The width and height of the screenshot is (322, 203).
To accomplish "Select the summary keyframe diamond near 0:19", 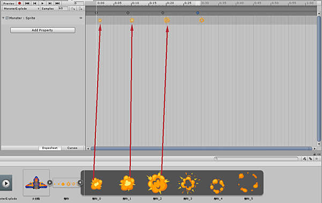I will [x=163, y=13].
